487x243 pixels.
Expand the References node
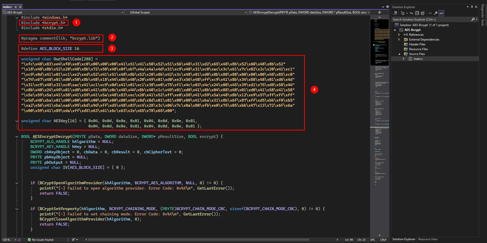(x=399, y=35)
